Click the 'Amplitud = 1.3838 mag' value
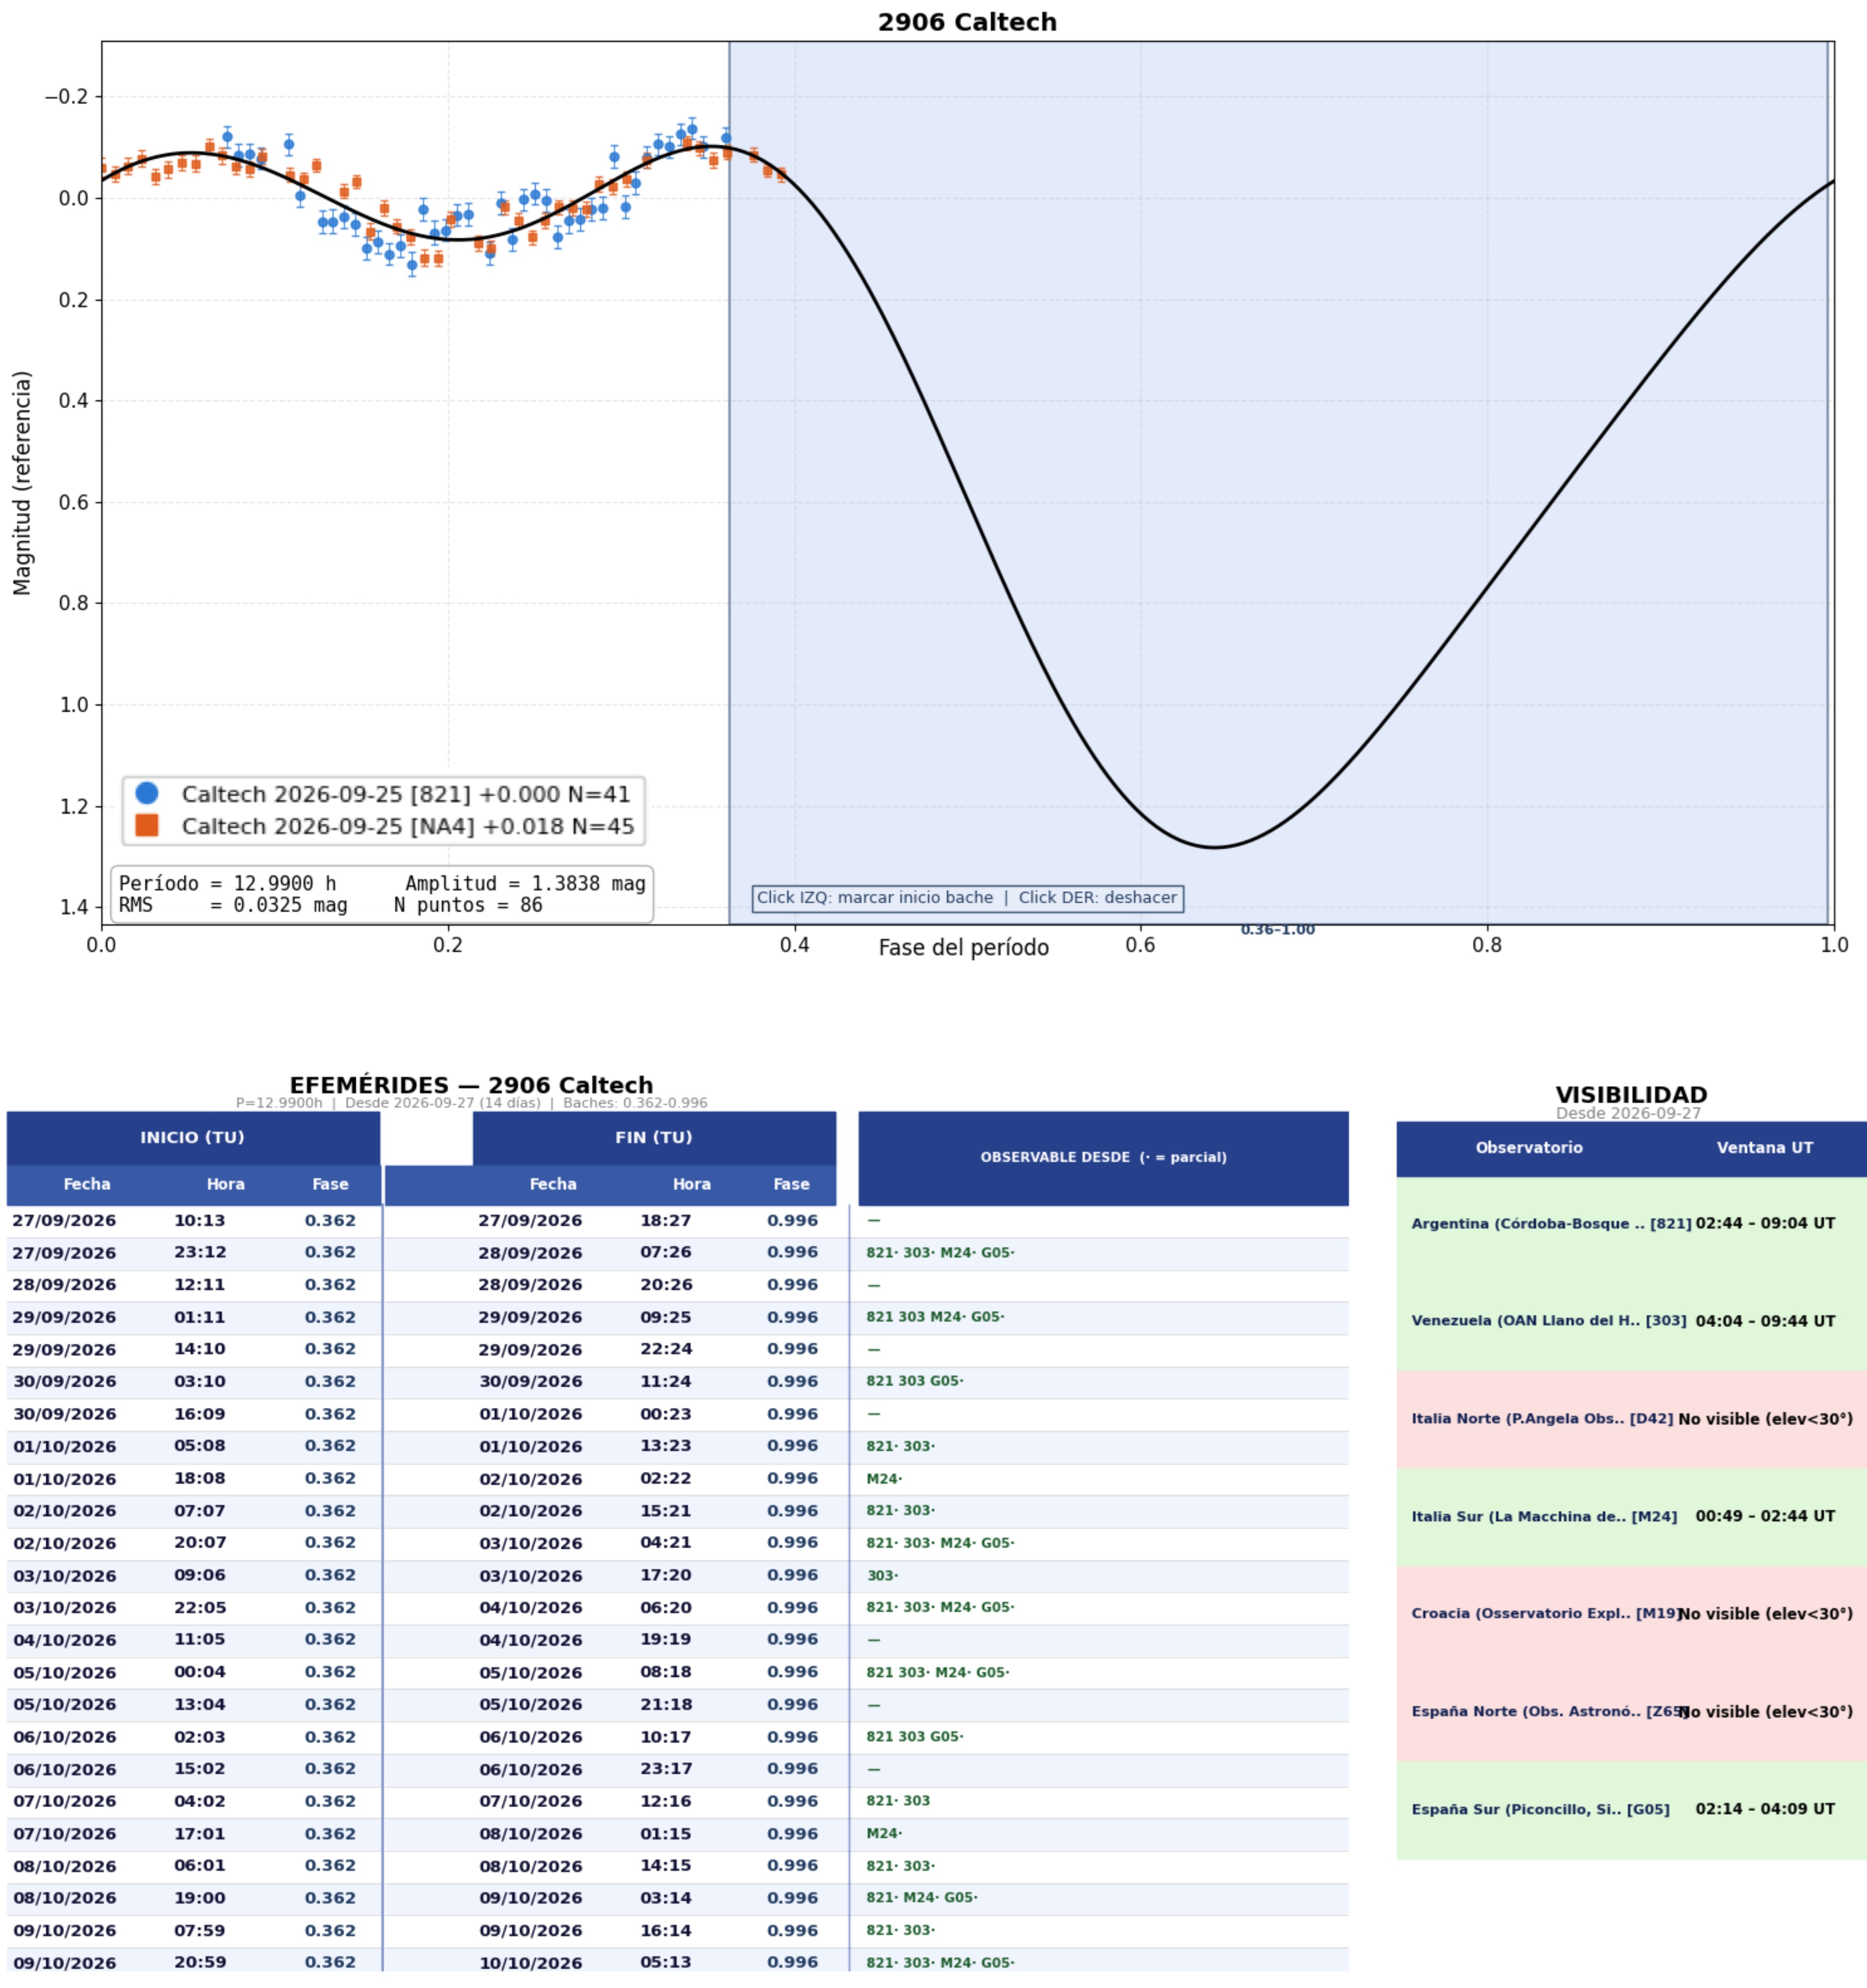 [x=525, y=883]
